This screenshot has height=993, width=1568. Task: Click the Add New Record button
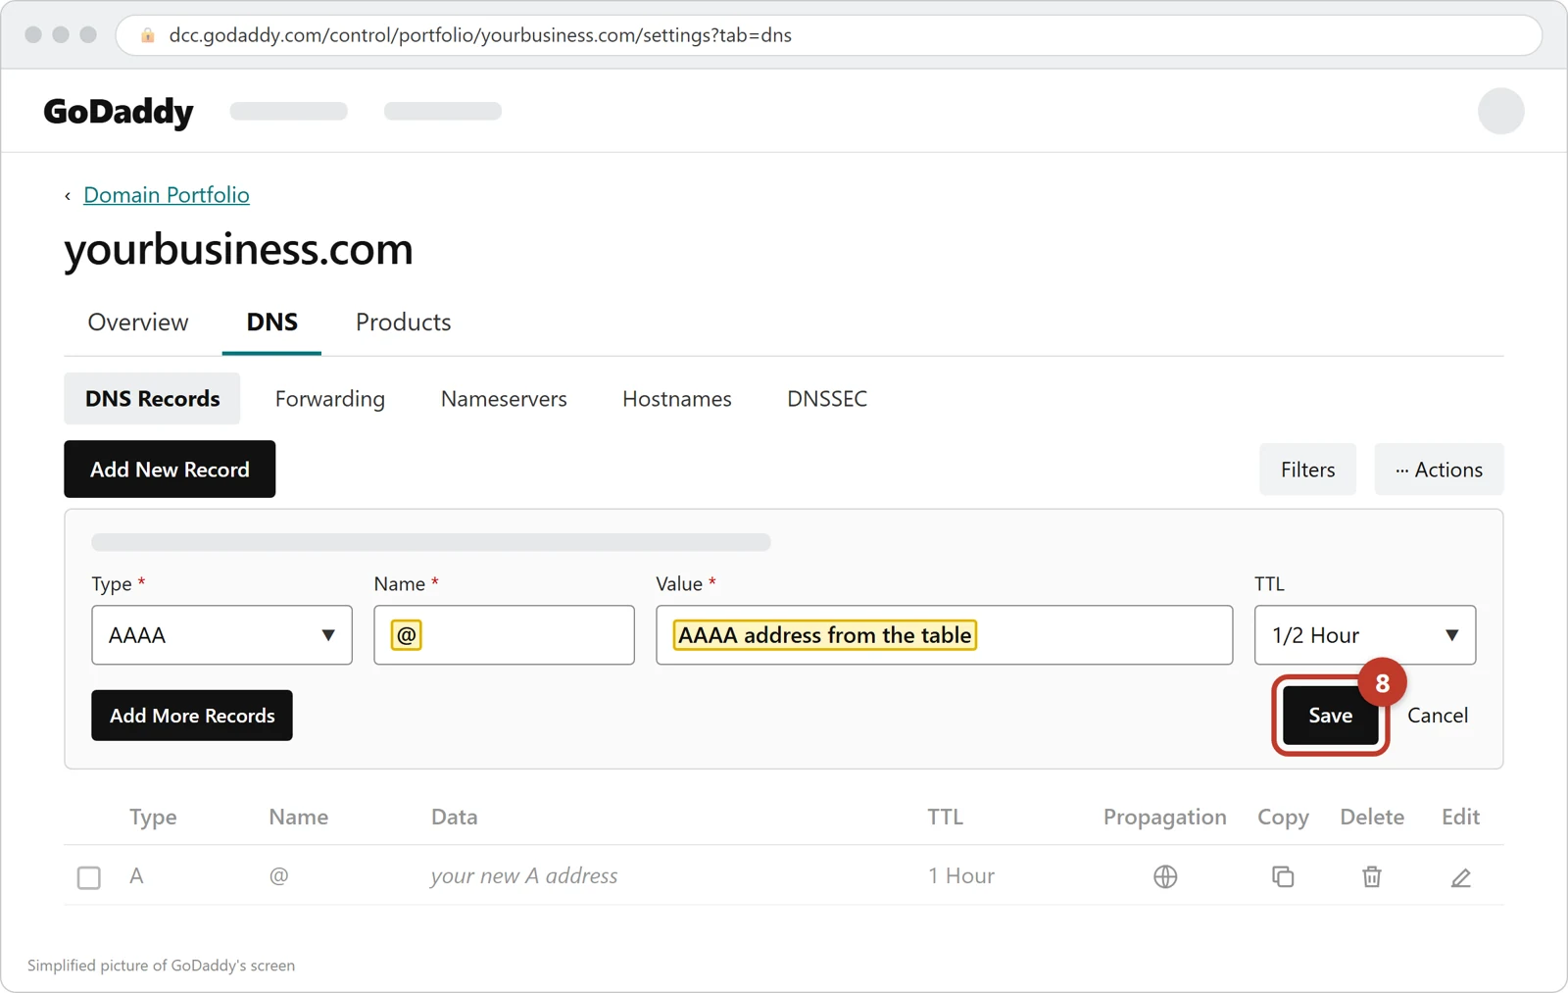point(170,470)
